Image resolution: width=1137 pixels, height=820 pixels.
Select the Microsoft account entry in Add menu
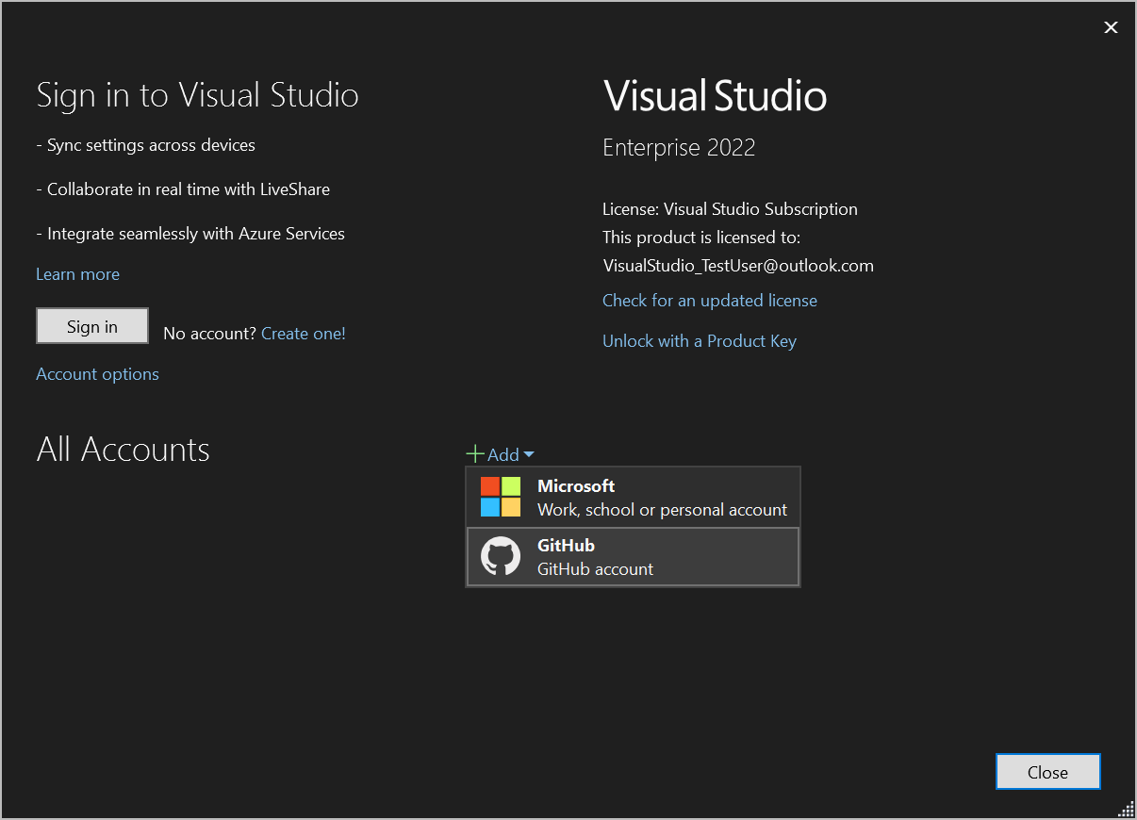632,497
